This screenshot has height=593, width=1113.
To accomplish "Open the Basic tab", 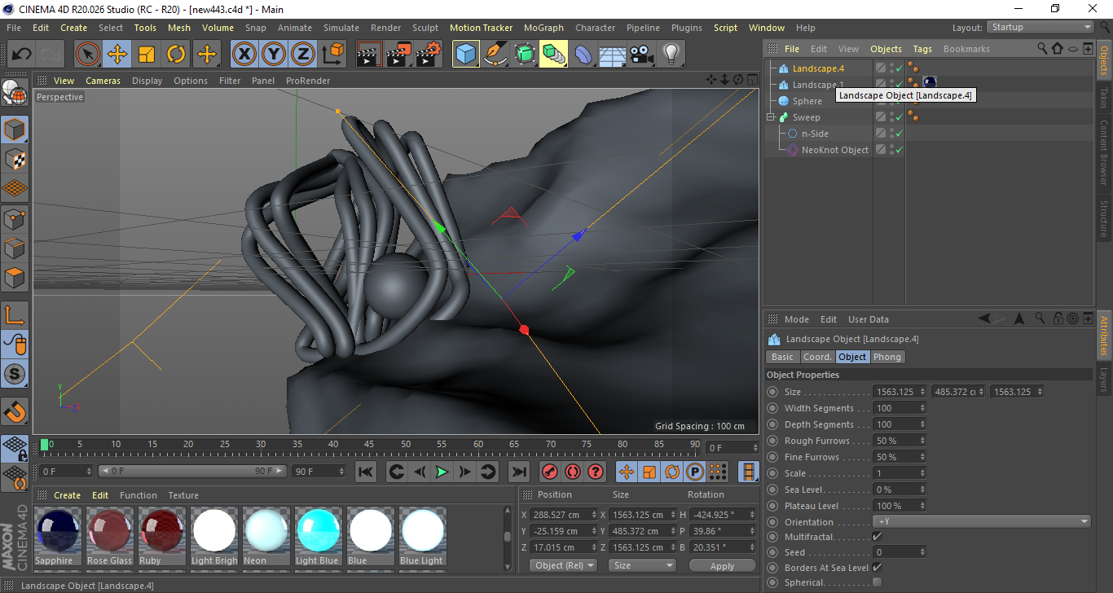I will [782, 357].
